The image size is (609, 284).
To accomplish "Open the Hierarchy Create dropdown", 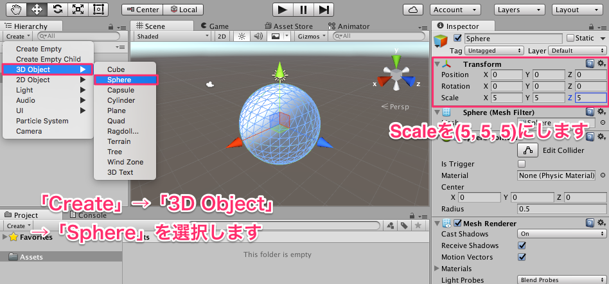I will (x=18, y=36).
